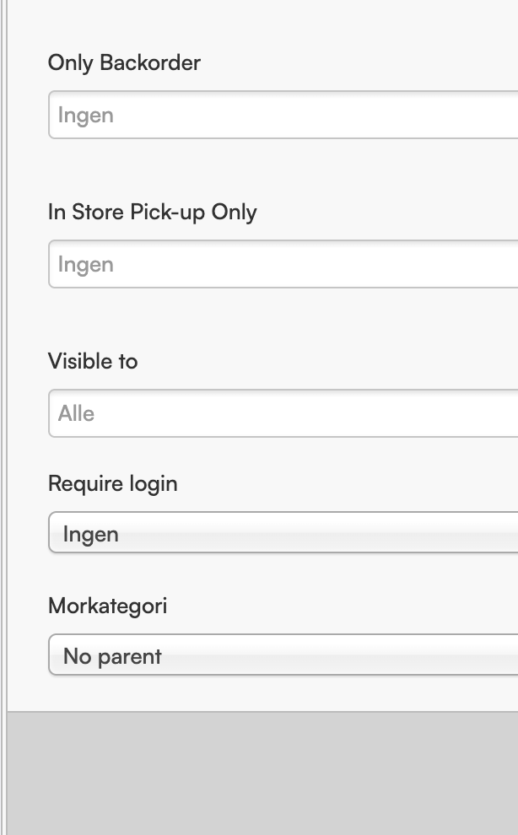Click the Alle placeholder in Visible to

(76, 413)
